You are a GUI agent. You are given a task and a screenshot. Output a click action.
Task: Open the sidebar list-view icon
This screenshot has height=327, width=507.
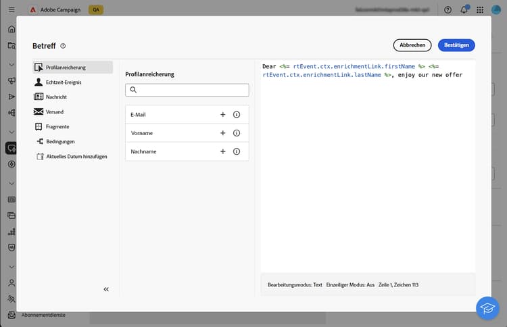pos(11,199)
